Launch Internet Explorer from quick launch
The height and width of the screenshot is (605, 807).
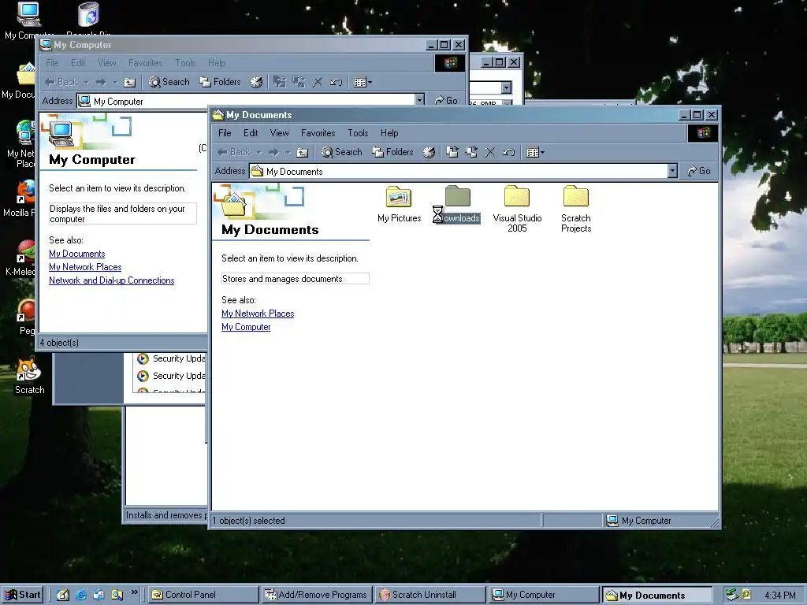[x=81, y=595]
